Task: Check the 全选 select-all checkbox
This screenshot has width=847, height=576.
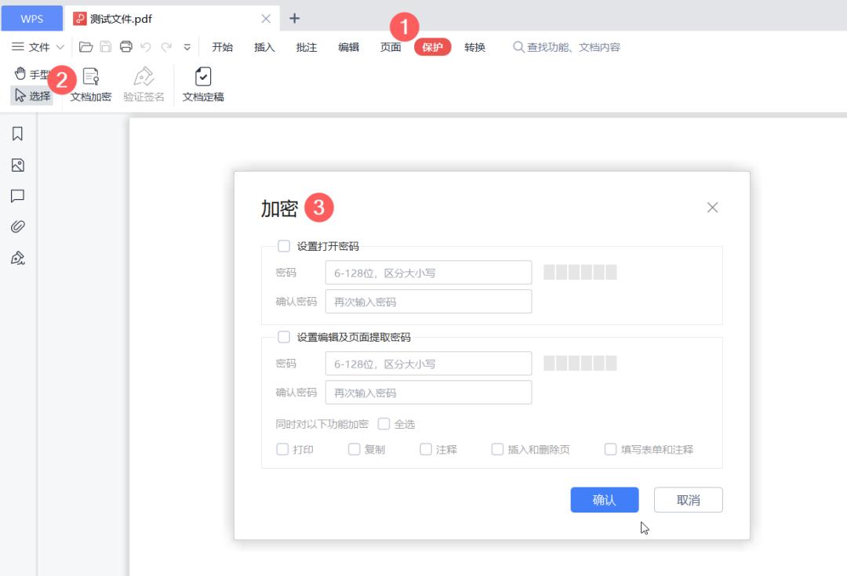Action: [x=384, y=423]
